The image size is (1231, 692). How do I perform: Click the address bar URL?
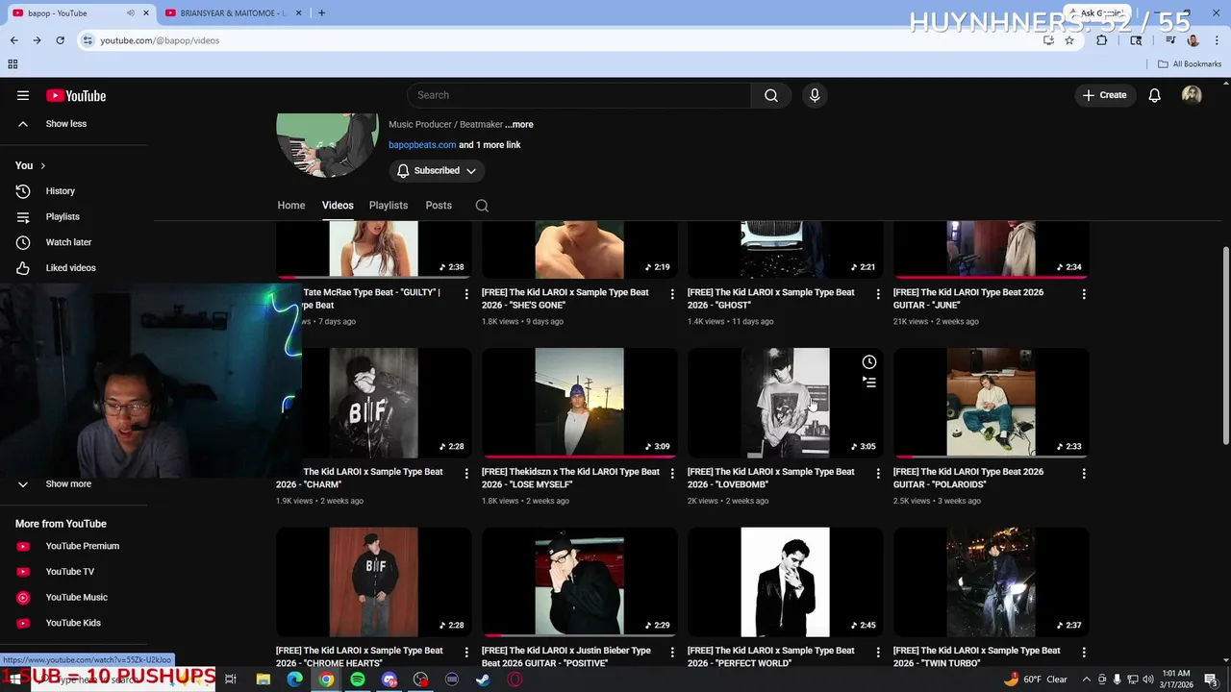click(160, 40)
